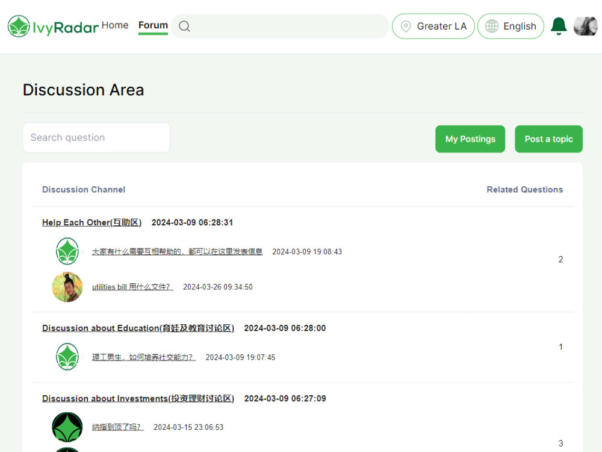Click timestamp 2024-03-09 19:08:43
This screenshot has width=602, height=452.
pyautogui.click(x=307, y=252)
